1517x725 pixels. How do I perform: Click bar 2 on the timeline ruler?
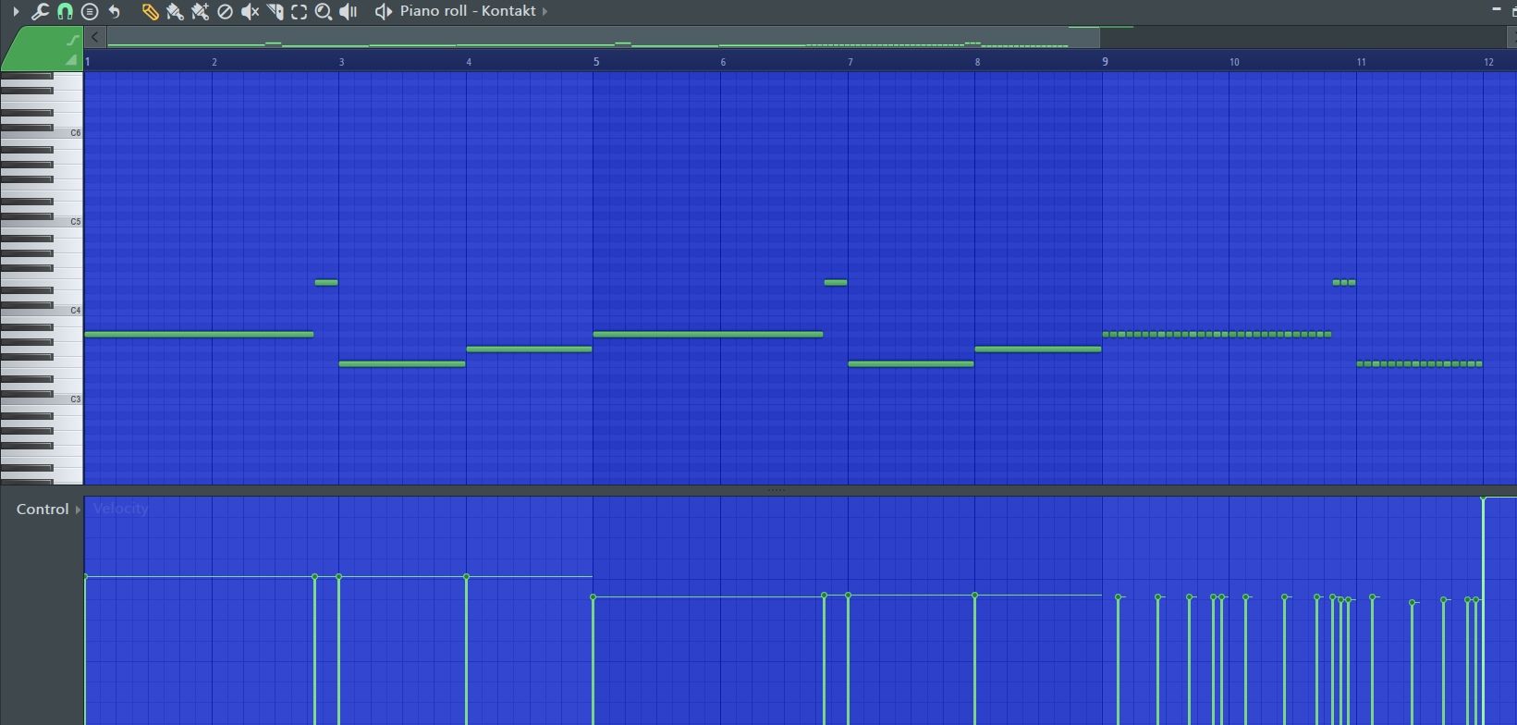tap(214, 62)
